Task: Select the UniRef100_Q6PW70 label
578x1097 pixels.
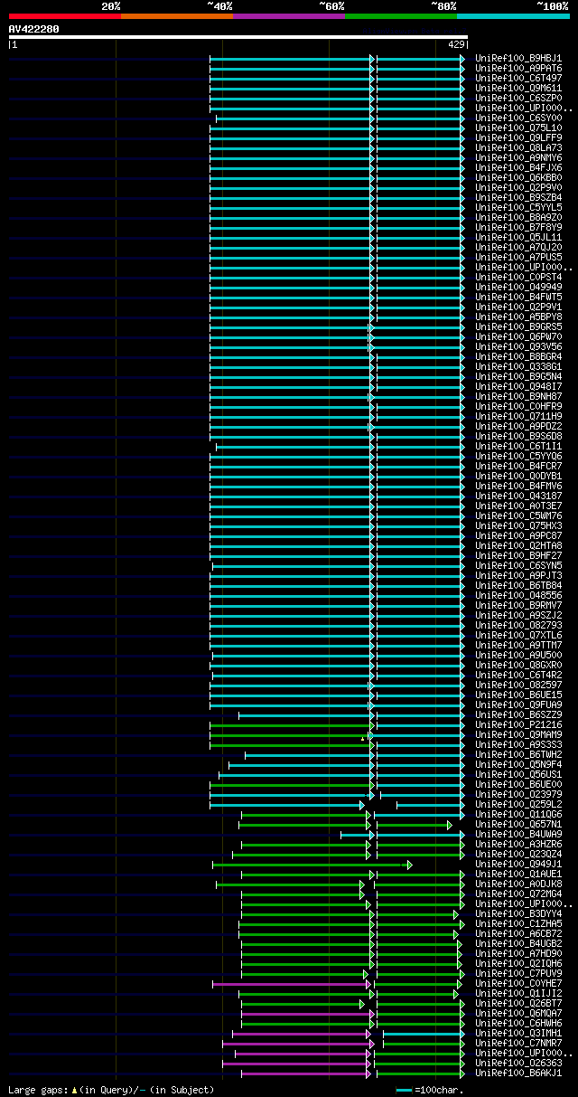Action: 518,336
